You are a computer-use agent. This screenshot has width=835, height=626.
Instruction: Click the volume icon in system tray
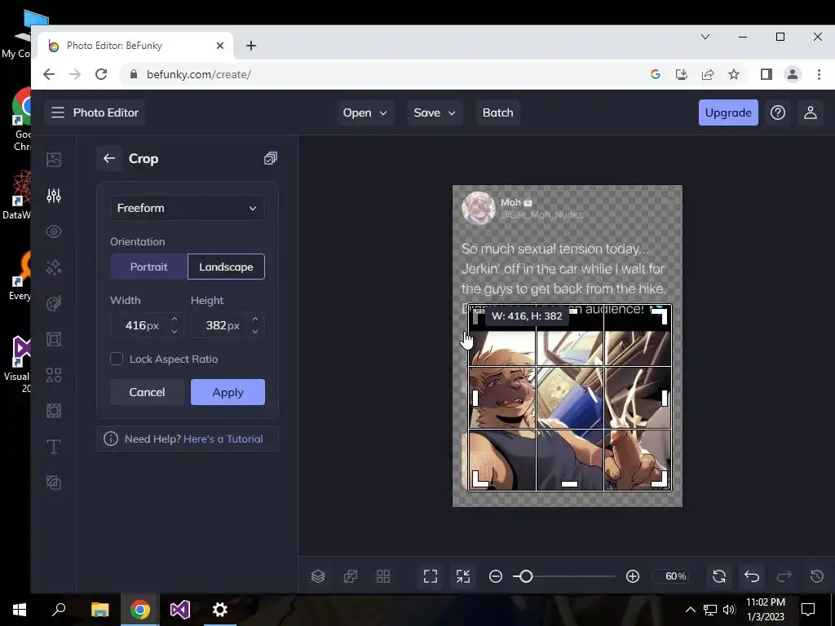pos(729,610)
